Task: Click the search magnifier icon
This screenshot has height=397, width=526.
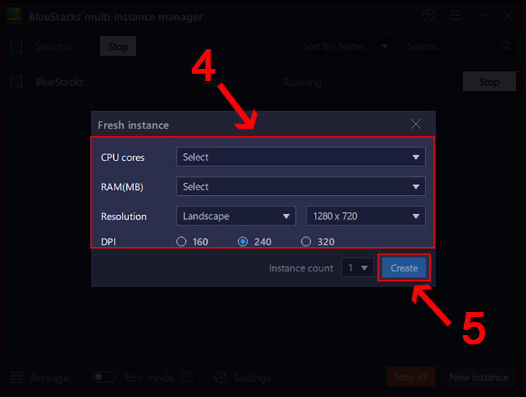Action: click(506, 46)
